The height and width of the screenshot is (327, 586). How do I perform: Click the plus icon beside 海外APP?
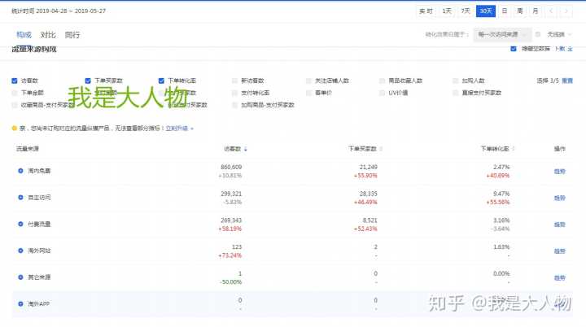point(20,303)
